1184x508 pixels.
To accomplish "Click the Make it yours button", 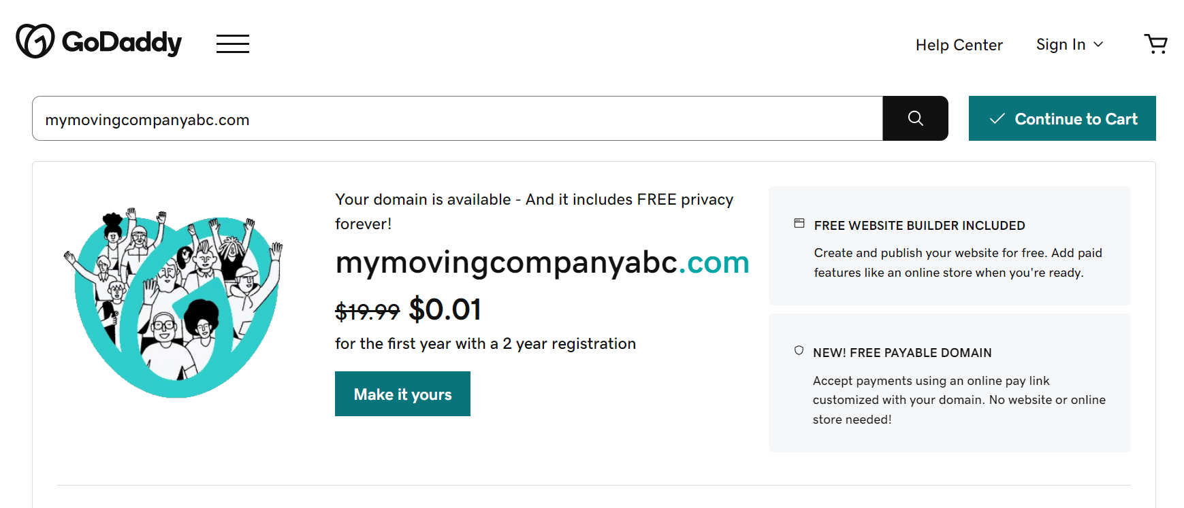I will pyautogui.click(x=402, y=394).
